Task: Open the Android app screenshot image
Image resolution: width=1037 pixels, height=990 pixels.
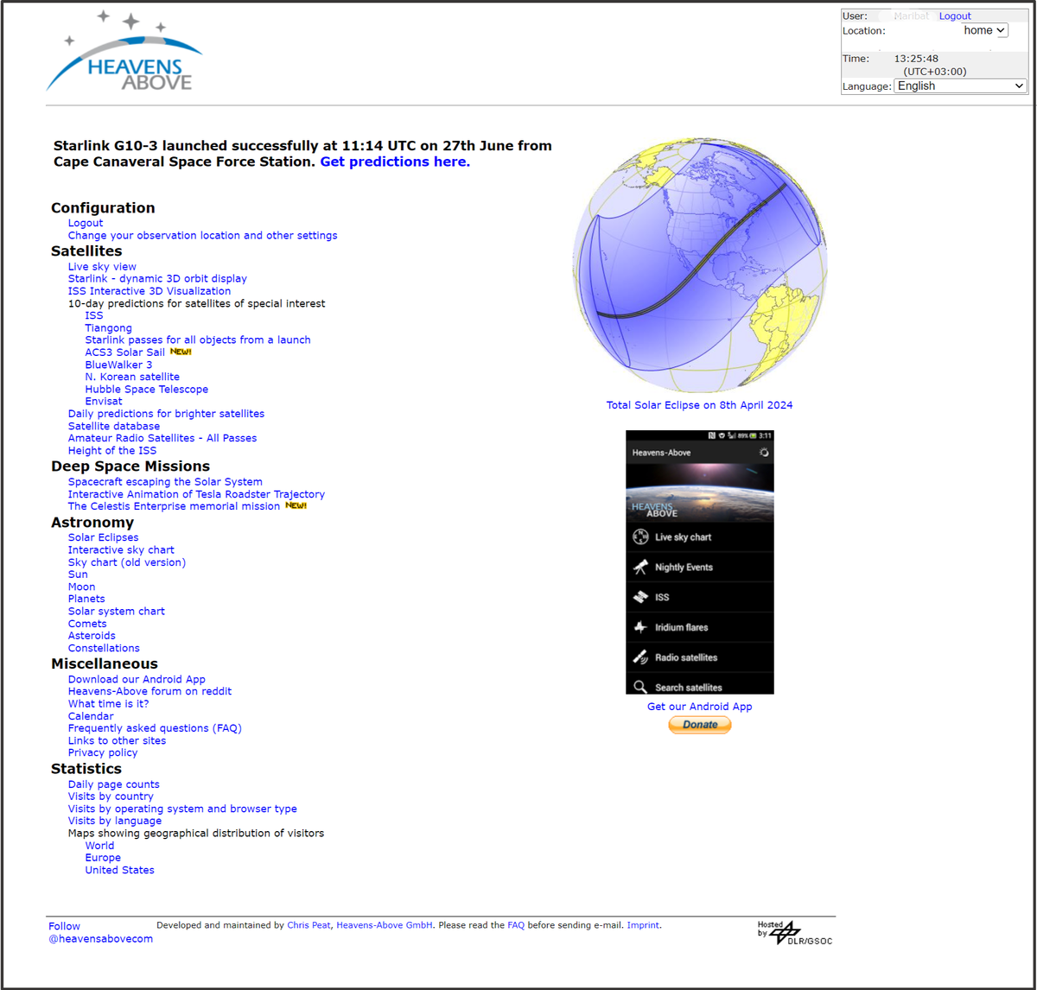Action: click(700, 562)
